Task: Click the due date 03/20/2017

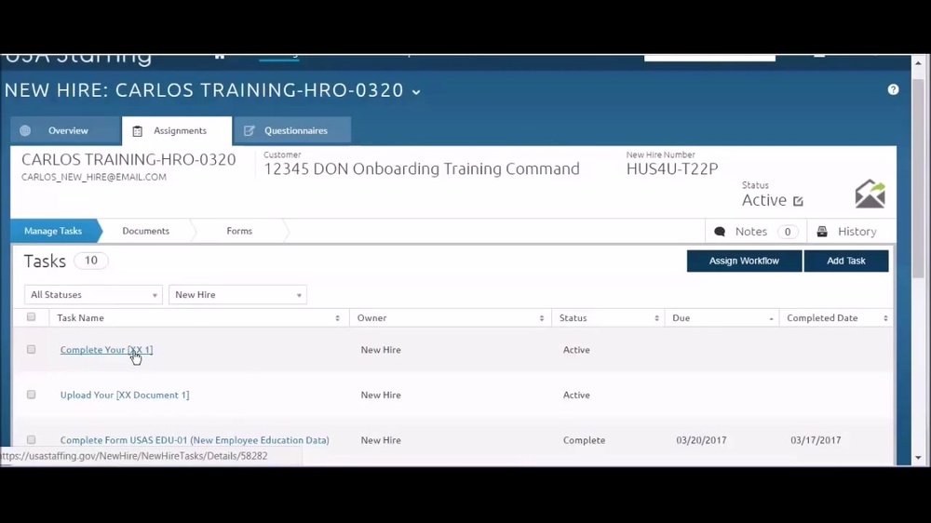Action: click(x=701, y=440)
